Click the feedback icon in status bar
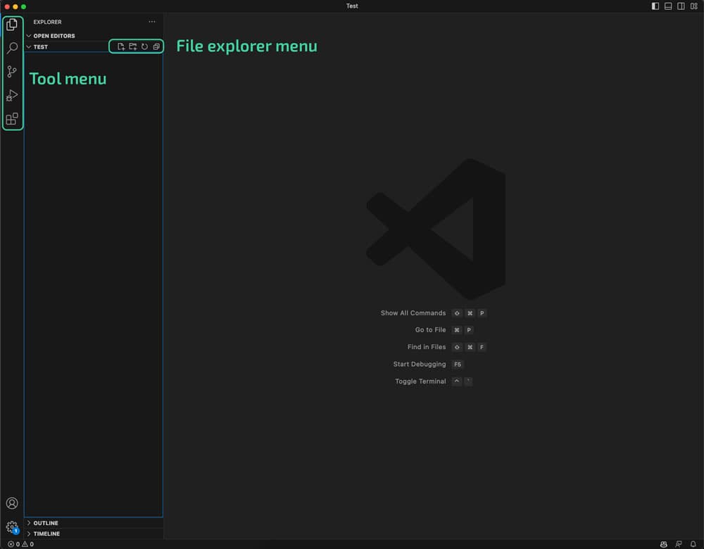The height and width of the screenshot is (549, 704). (x=679, y=544)
